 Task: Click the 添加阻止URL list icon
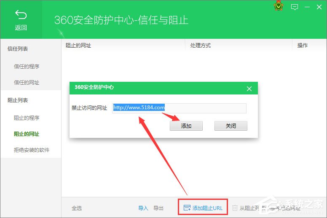187,208
